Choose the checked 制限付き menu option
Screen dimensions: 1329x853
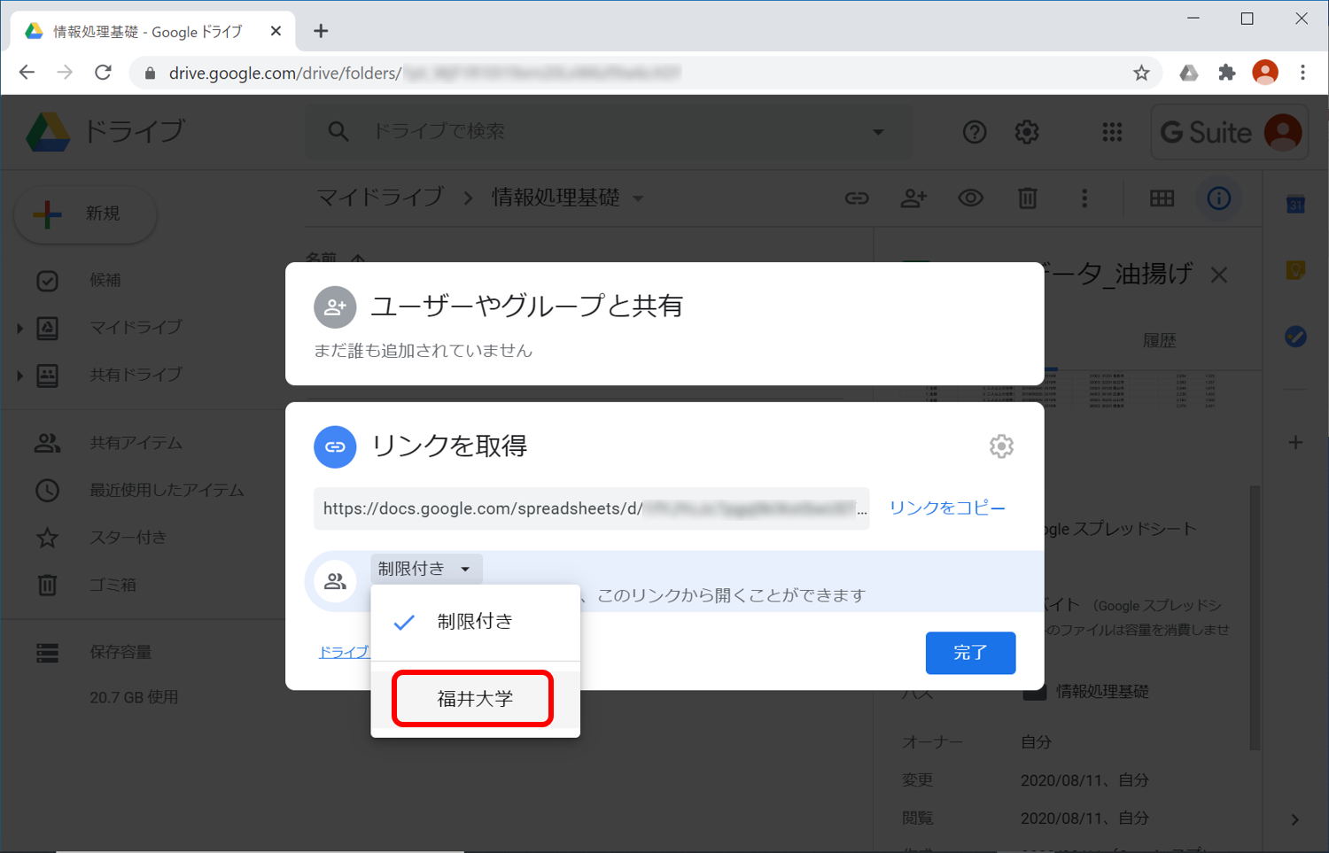(x=475, y=622)
